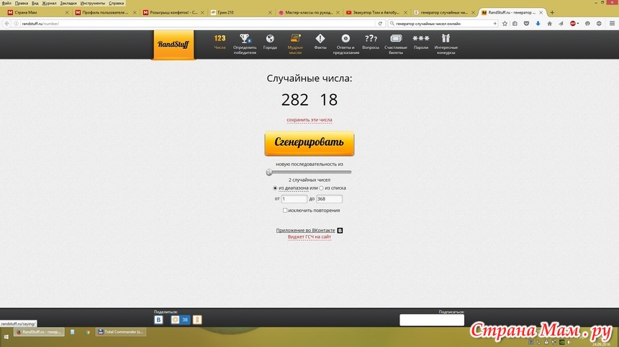Click the Подписаться subscription field
Image resolution: width=619 pixels, height=347 pixels.
pyautogui.click(x=432, y=320)
